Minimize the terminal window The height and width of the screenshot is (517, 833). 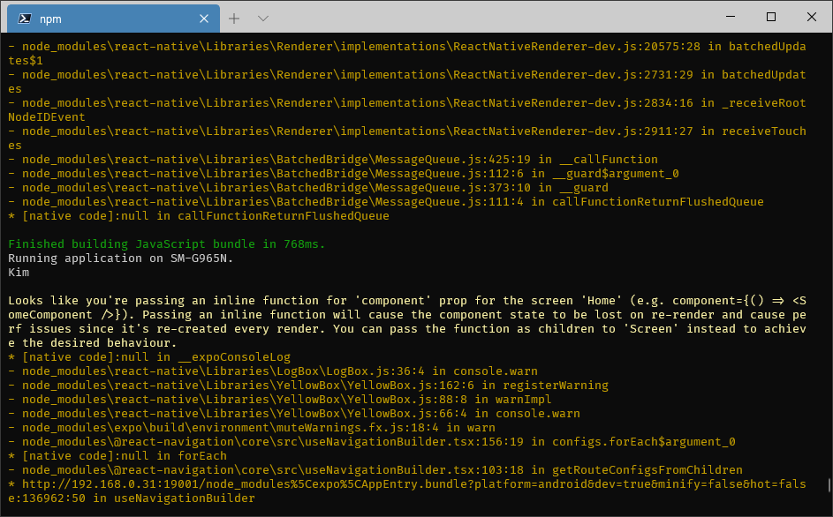[x=731, y=17]
